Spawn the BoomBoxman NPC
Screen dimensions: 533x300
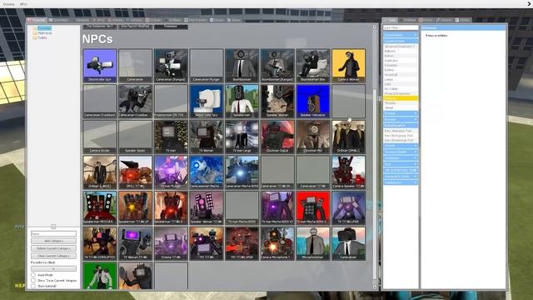[x=242, y=66]
